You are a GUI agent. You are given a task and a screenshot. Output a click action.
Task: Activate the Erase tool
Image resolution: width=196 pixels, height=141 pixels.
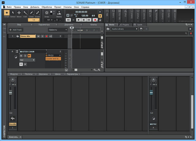[37, 13]
